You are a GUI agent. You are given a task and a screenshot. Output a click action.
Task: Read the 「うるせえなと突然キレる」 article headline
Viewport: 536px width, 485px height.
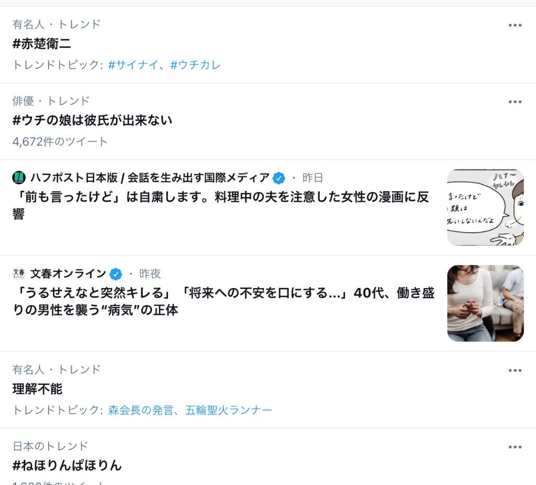tap(224, 301)
